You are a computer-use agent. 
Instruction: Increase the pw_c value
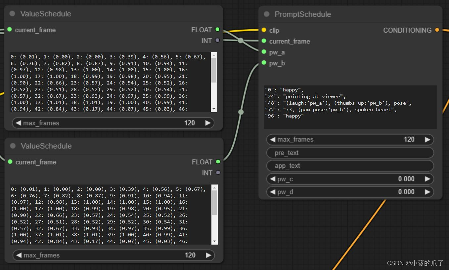tap(427, 179)
